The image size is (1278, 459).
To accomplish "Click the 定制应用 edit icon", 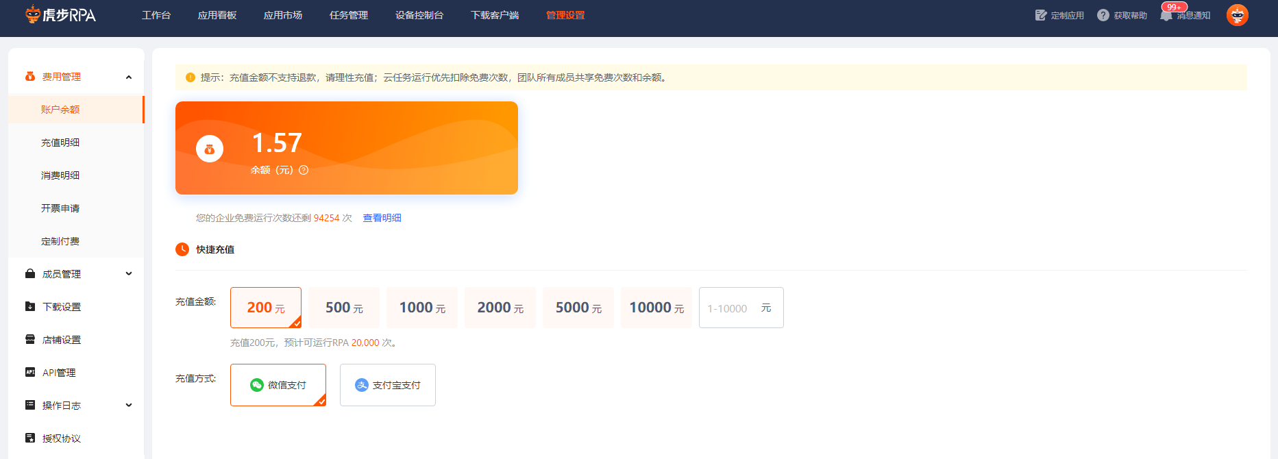I will pos(1041,15).
